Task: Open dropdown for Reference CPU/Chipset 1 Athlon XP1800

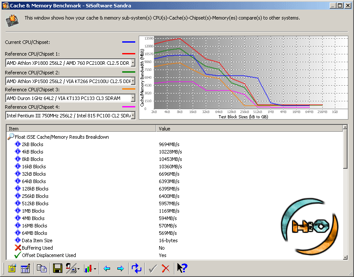Action: coord(133,63)
